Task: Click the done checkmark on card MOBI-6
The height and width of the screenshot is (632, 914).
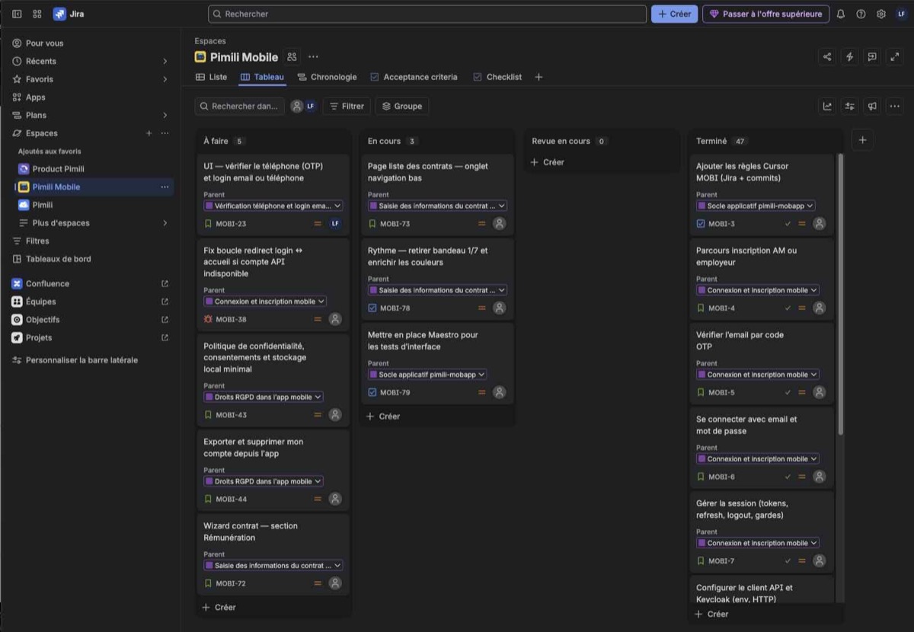Action: coord(788,477)
